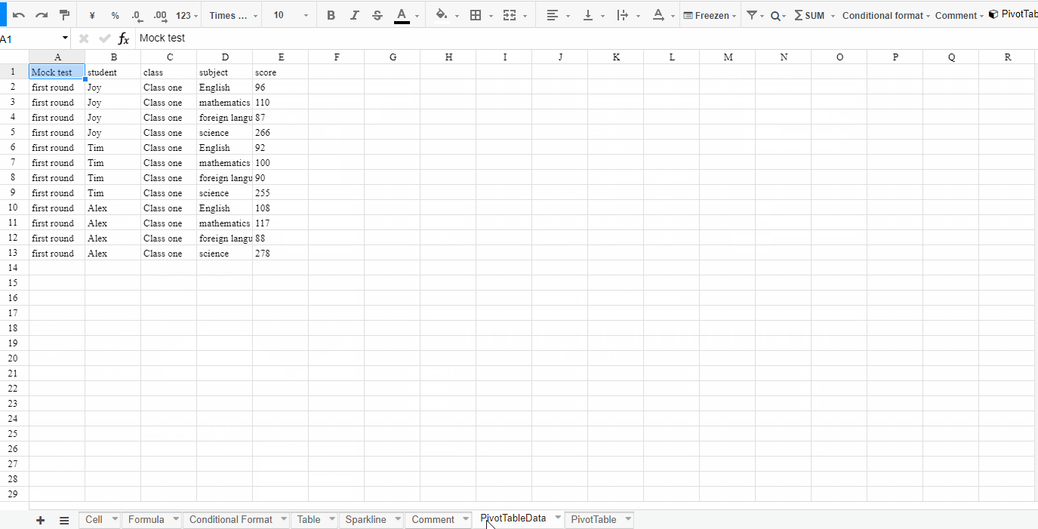This screenshot has width=1038, height=529.
Task: Expand the border style arrow
Action: click(491, 16)
